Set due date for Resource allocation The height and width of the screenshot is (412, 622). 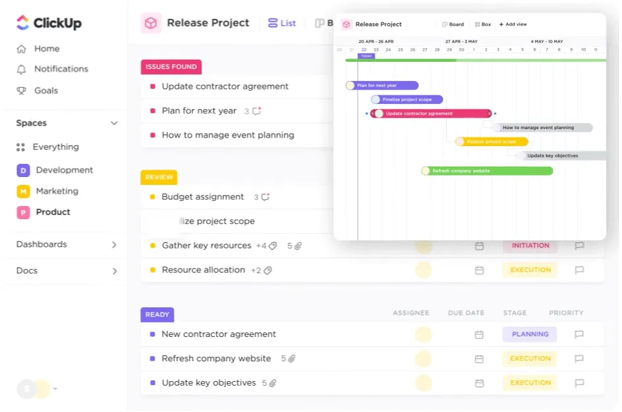tap(479, 270)
